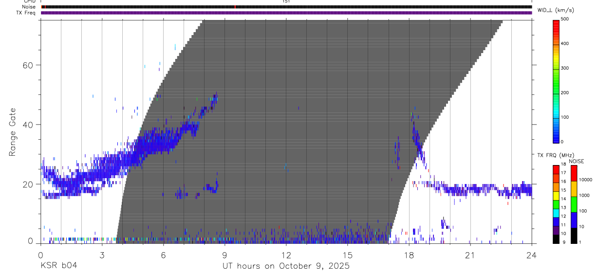Click the '3' tick on the UT hours axis
This screenshot has height=276, width=598.
(102, 255)
